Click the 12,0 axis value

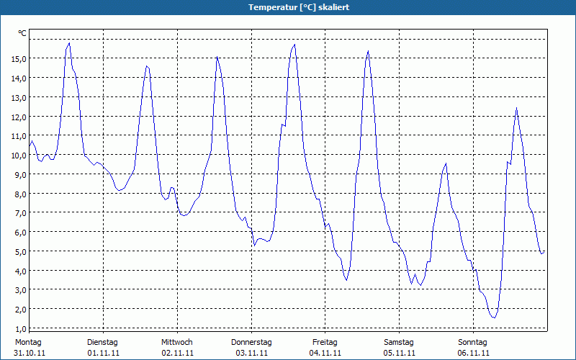[x=19, y=117]
